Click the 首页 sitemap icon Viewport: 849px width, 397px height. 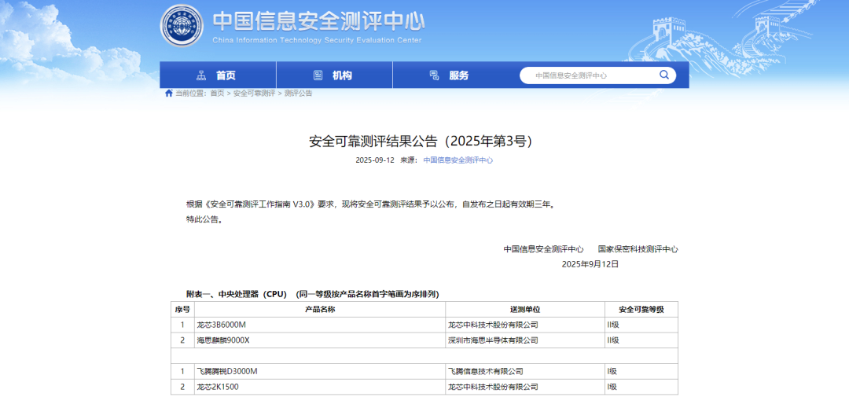pos(201,75)
